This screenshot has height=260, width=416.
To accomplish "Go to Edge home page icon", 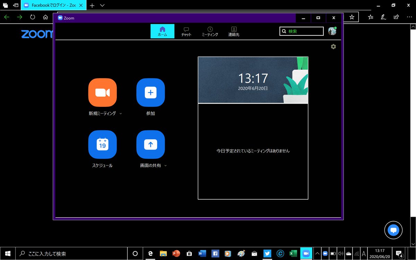I will click(x=45, y=17).
